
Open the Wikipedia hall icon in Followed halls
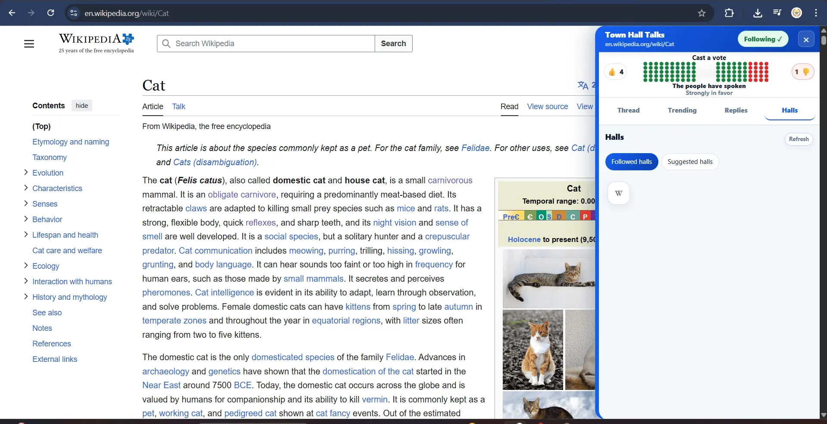619,193
